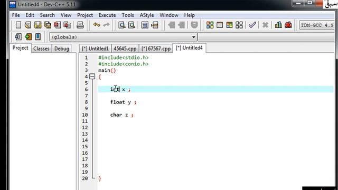
Task: Open the Execute menu
Action: pyautogui.click(x=107, y=15)
